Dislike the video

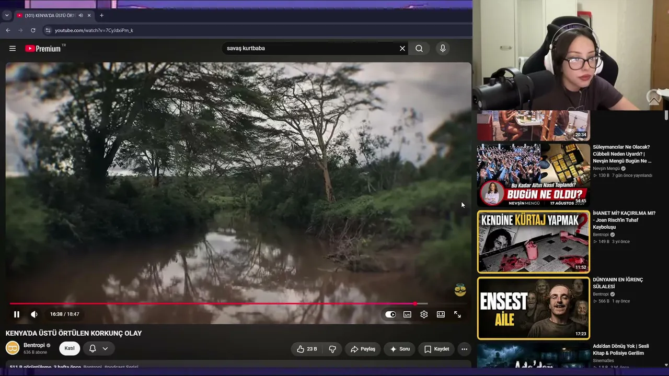(x=332, y=349)
